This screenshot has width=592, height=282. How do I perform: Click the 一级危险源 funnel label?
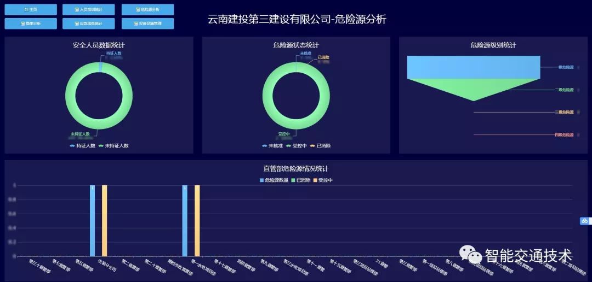[x=565, y=67]
